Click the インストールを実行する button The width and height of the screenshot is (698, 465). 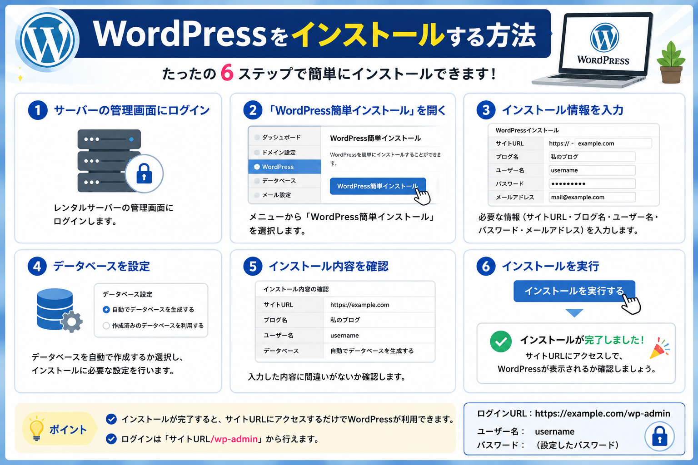click(574, 291)
